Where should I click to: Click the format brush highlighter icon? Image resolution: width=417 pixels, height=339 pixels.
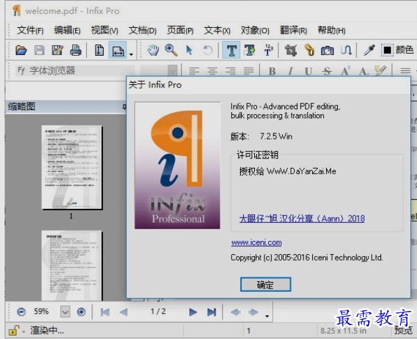(380, 70)
